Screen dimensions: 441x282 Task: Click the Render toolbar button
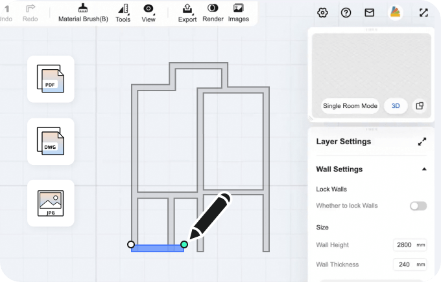click(213, 13)
